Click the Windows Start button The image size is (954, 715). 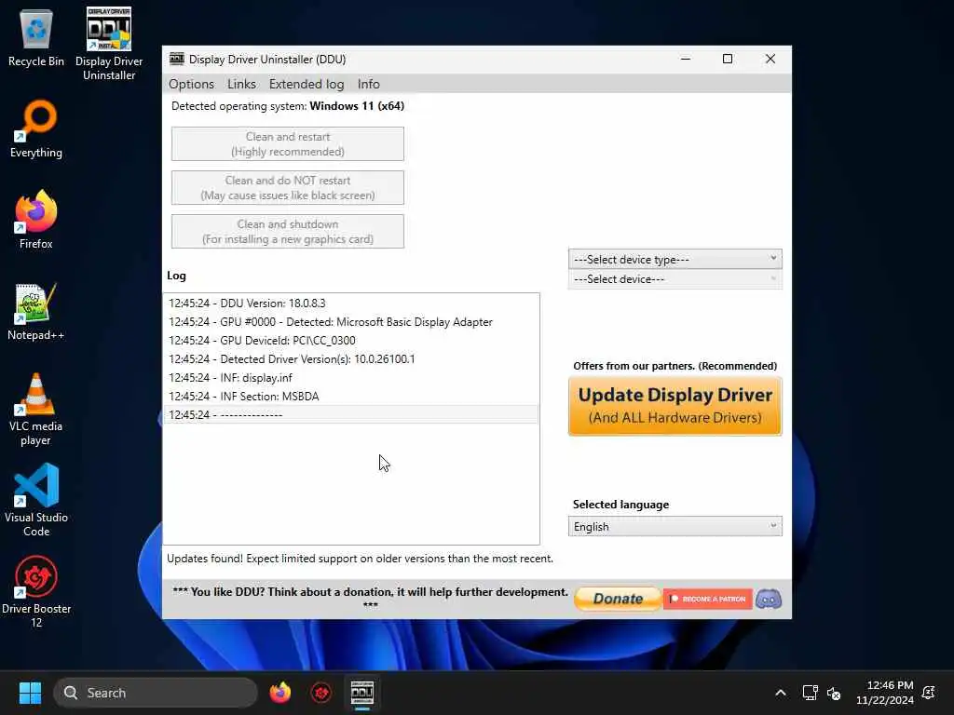(30, 693)
